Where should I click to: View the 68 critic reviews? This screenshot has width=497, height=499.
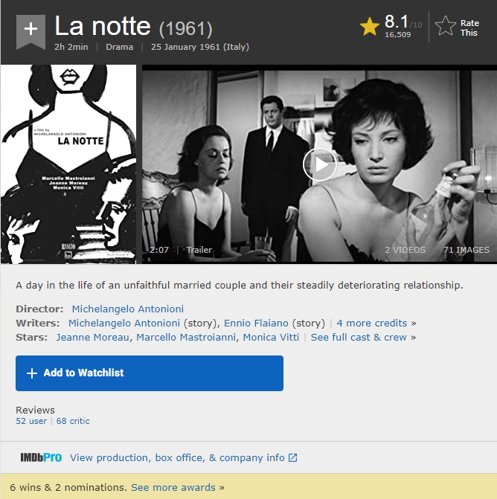pyautogui.click(x=73, y=421)
